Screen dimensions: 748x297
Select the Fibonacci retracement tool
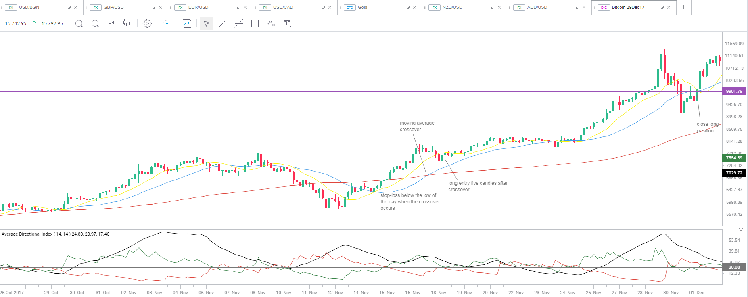(x=239, y=24)
